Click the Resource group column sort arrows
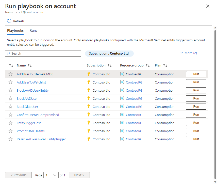Screen dimensions: 217x184 pos(147,65)
